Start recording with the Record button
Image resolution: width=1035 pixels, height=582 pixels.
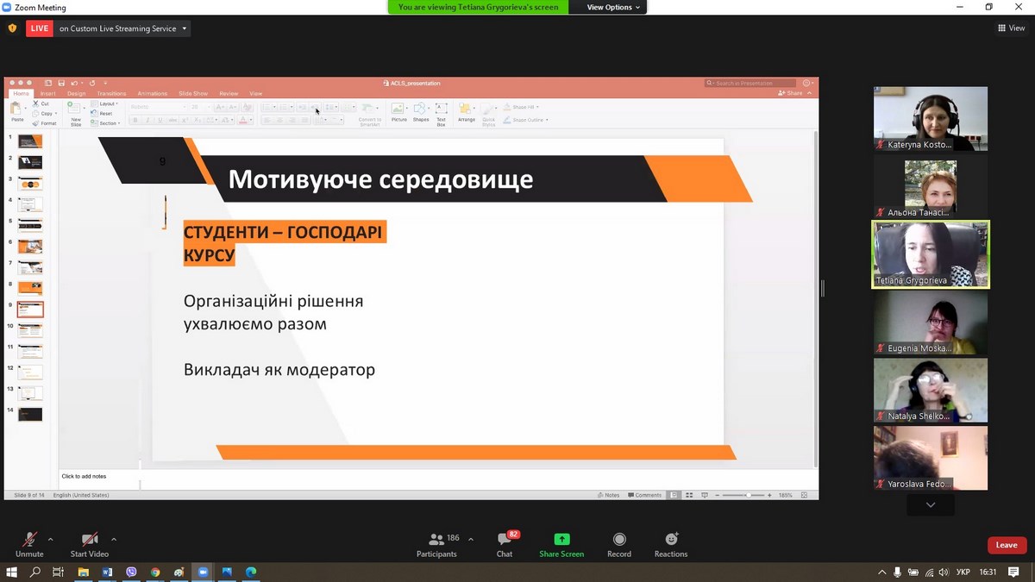point(619,544)
